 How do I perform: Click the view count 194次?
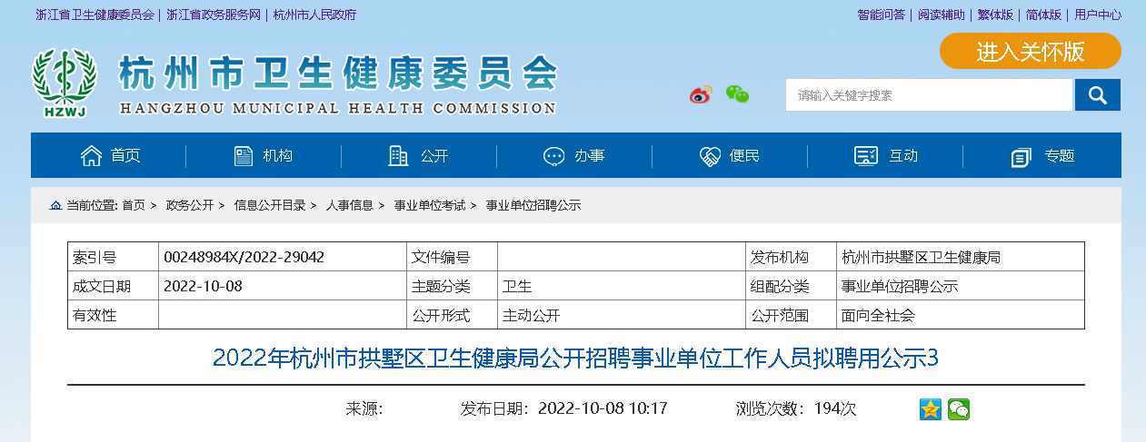coord(835,408)
